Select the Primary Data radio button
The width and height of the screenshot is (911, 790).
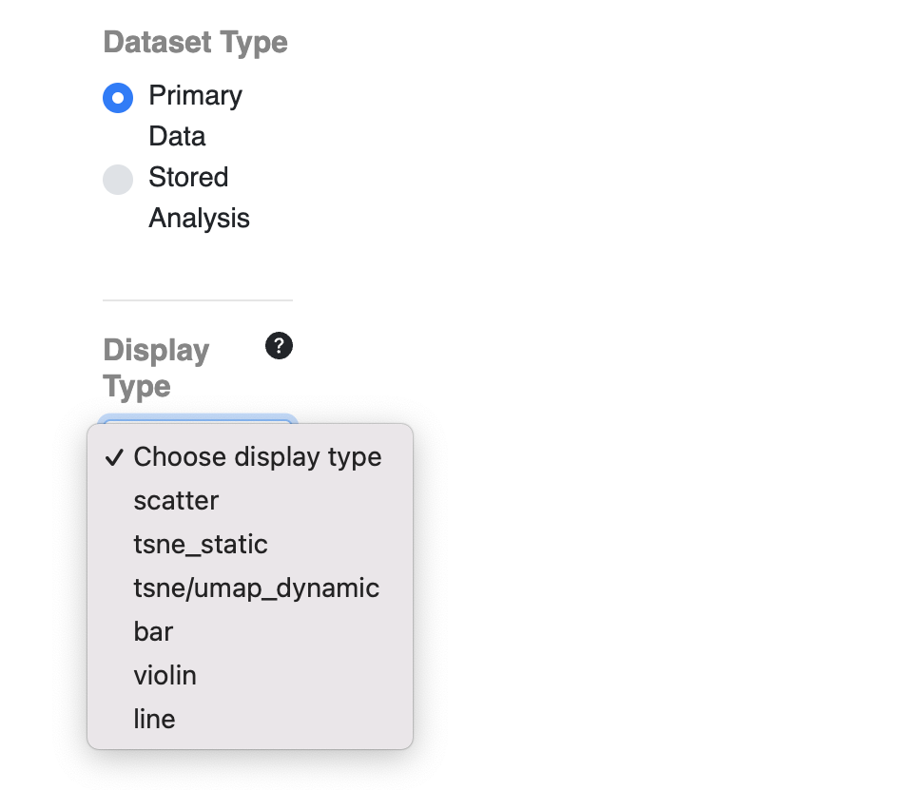[x=118, y=98]
